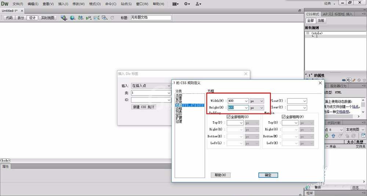
Task: Toggle Padding same for all checkbox
Action: (229, 117)
